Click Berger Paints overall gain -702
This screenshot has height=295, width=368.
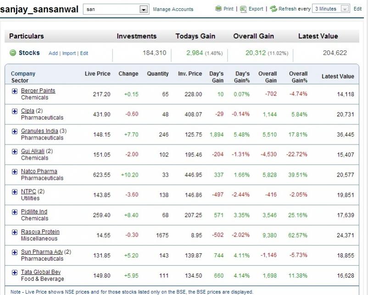tap(271, 94)
